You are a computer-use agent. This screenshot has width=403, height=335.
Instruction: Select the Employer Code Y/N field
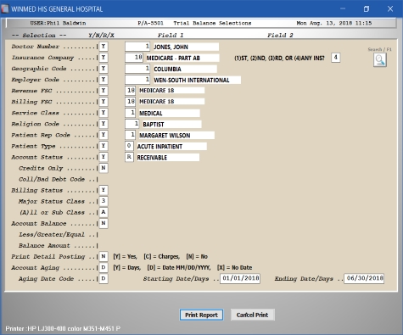tap(104, 80)
